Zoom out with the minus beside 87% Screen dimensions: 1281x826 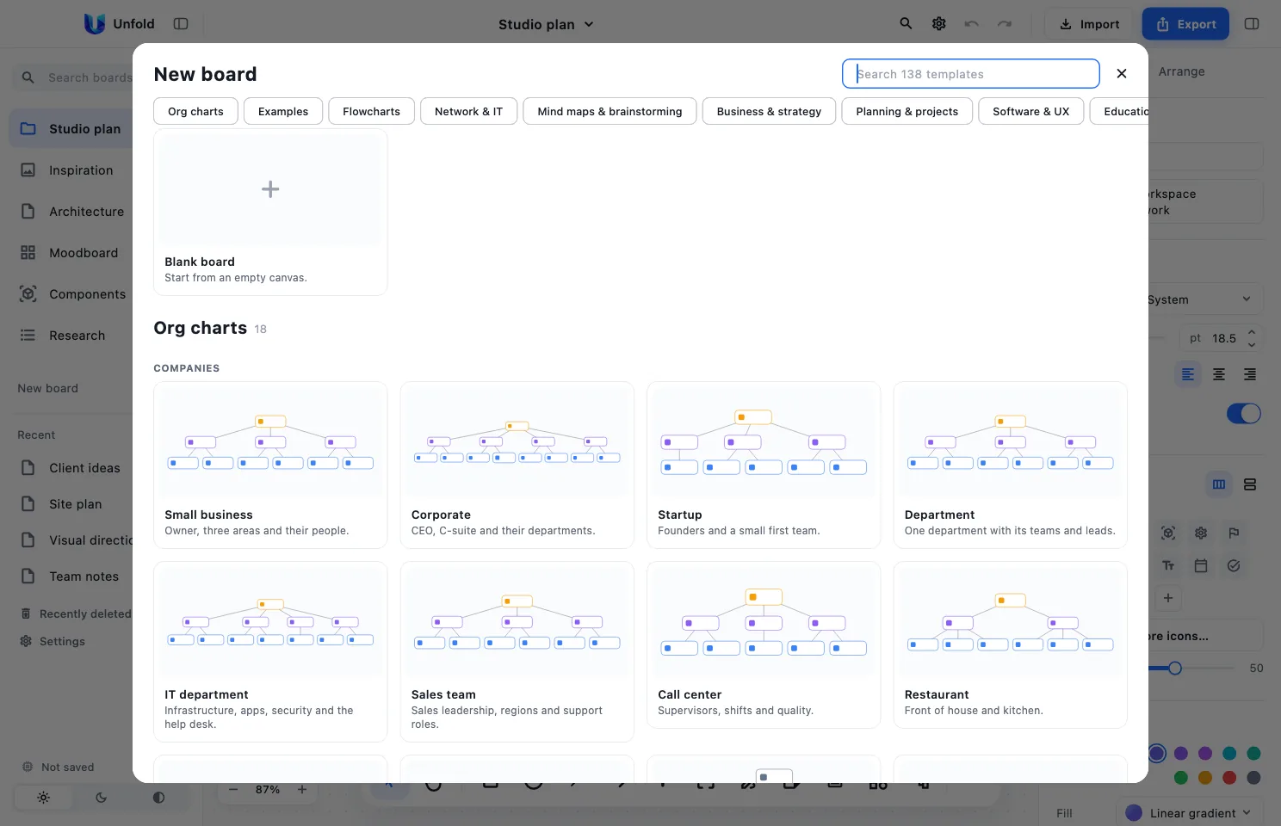pos(233,790)
